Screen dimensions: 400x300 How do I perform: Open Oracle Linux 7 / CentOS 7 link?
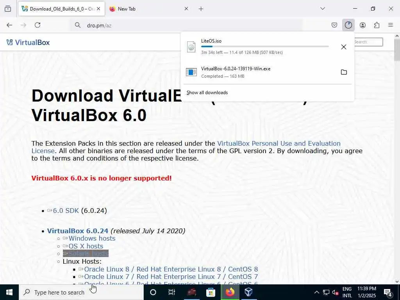(171, 277)
